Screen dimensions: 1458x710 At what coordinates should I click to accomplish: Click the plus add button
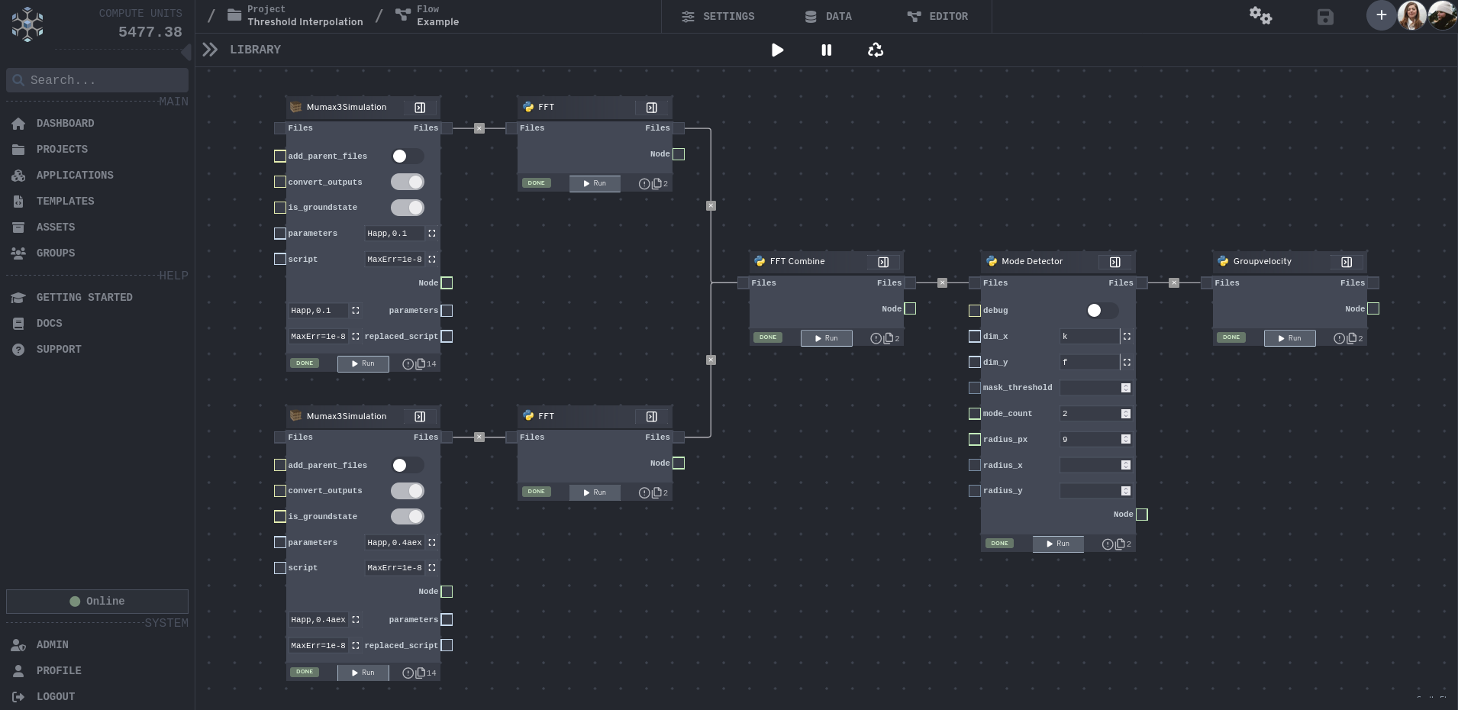pyautogui.click(x=1380, y=15)
